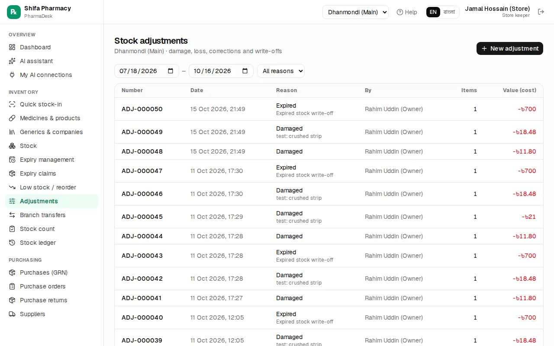Click the Stock count clipboard icon
The width and height of the screenshot is (554, 346).
click(12, 229)
